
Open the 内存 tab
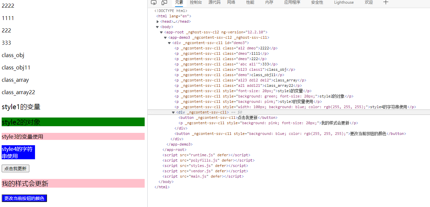click(x=269, y=2)
